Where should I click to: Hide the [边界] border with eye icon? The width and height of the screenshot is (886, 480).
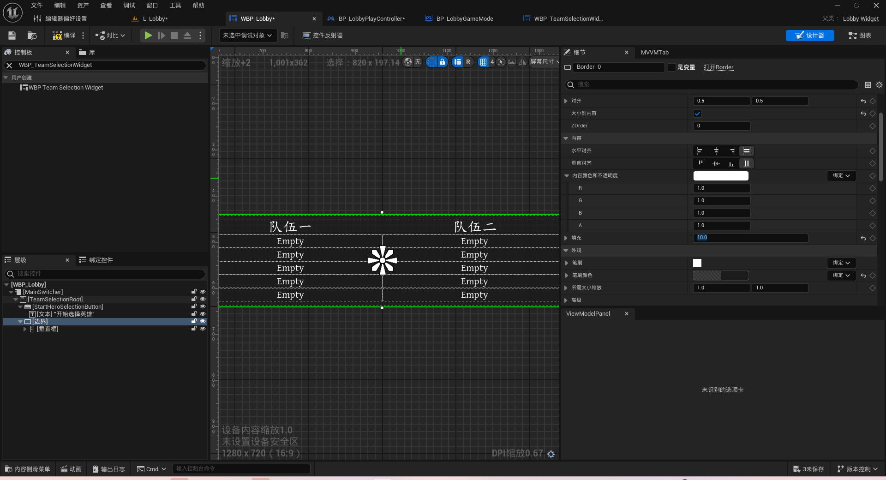click(203, 321)
